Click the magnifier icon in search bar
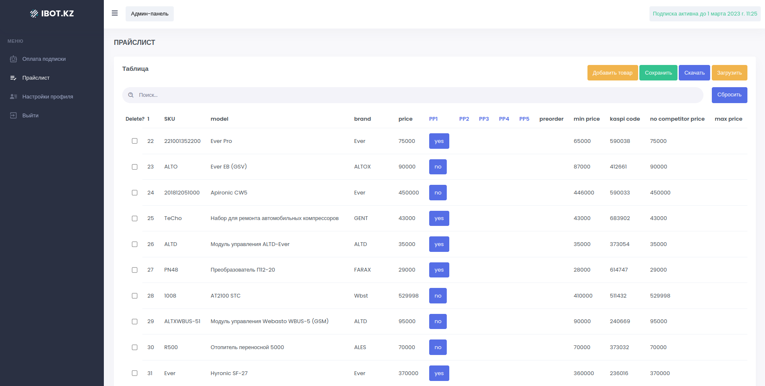The width and height of the screenshot is (765, 386). (131, 95)
